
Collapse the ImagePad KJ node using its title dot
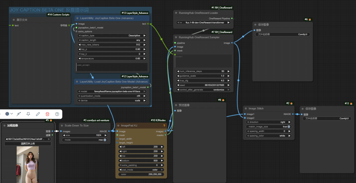(118, 126)
